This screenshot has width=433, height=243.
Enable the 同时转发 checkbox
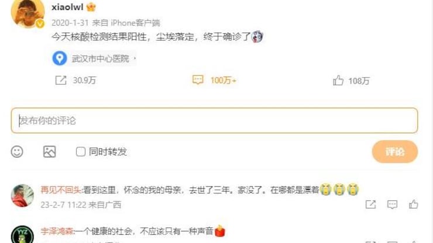point(80,151)
